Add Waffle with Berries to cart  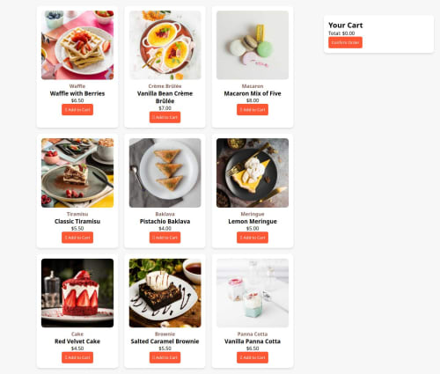[77, 110]
